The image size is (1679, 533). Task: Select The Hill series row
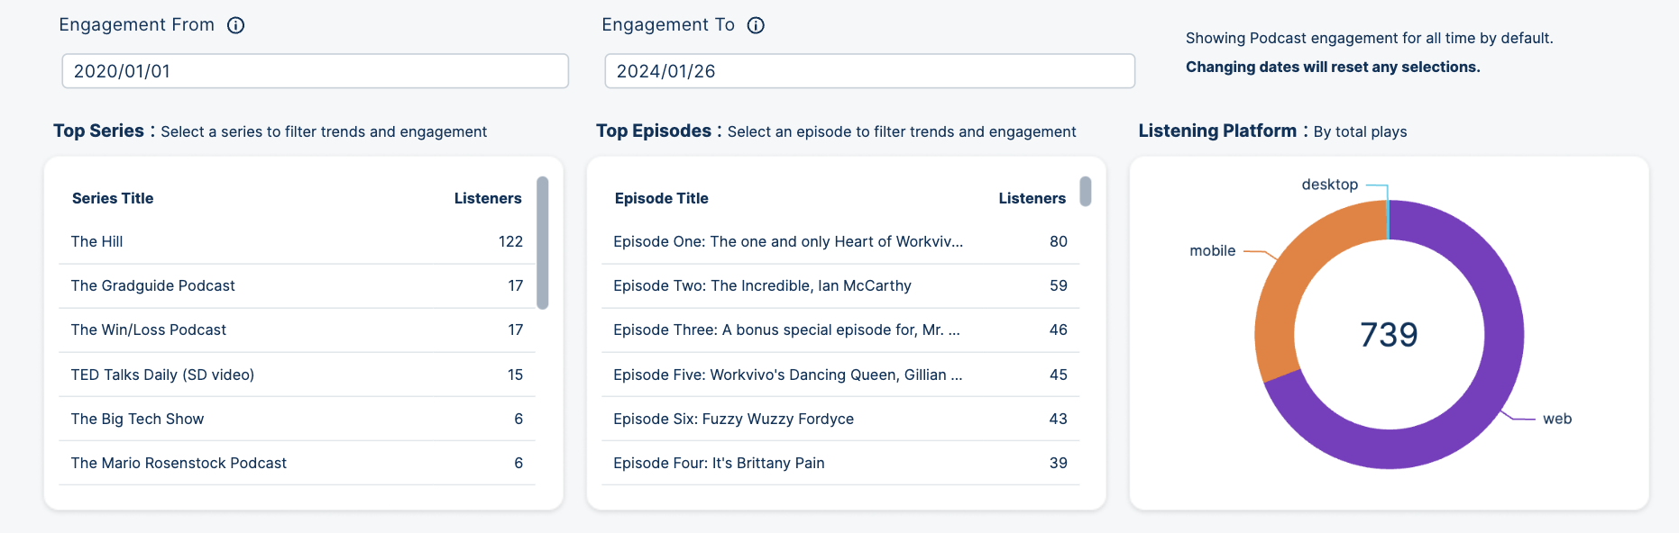click(297, 241)
